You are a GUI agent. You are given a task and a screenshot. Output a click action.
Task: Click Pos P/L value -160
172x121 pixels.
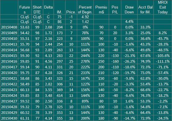115,61
